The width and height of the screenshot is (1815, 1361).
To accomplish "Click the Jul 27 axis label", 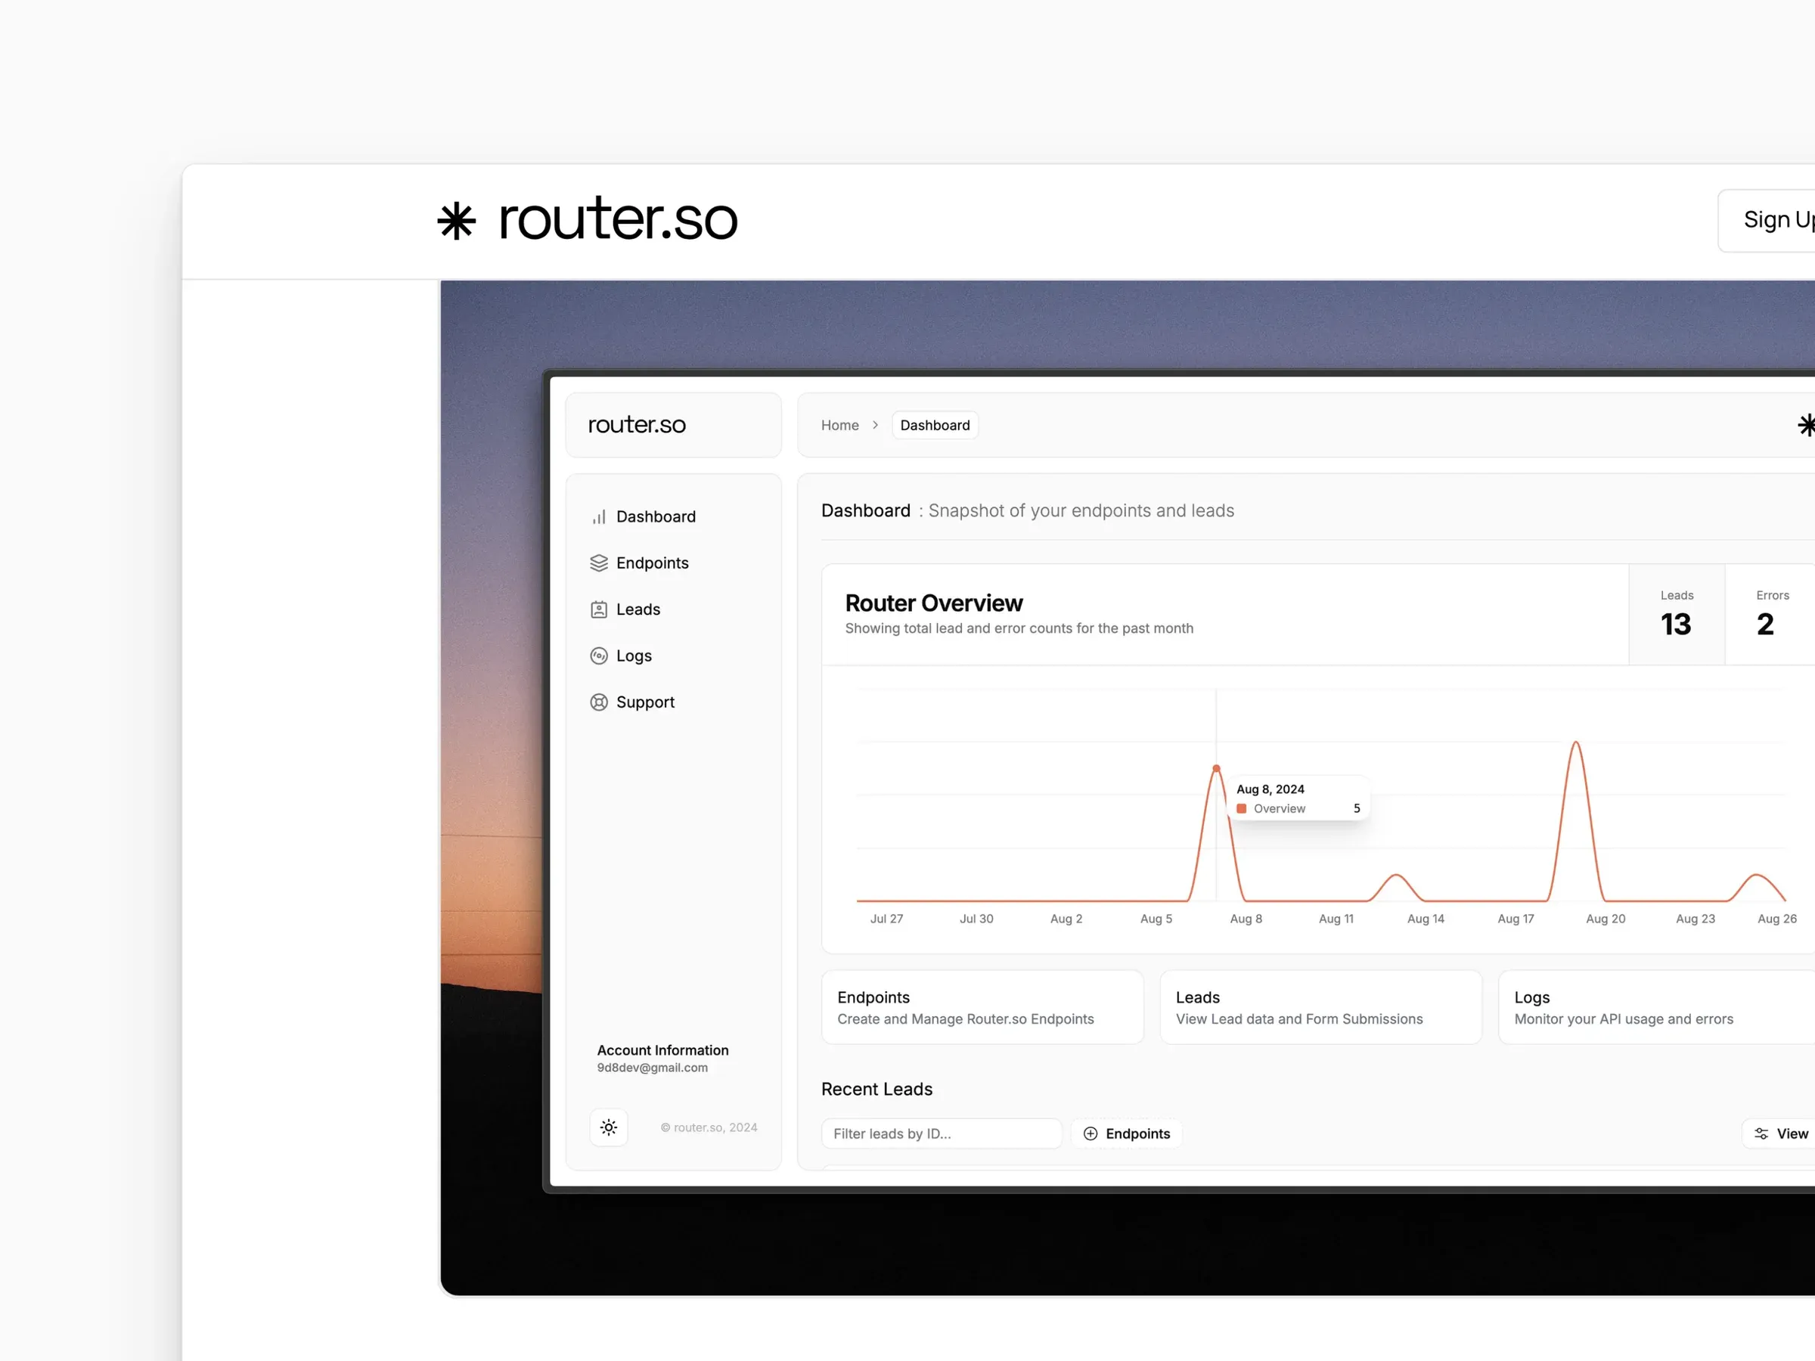I will 886,919.
